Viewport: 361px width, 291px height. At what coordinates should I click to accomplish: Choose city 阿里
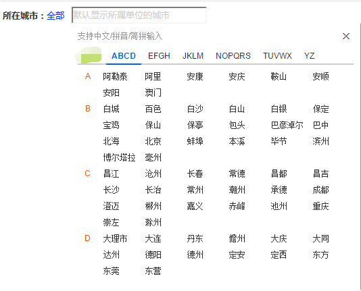[x=153, y=76]
